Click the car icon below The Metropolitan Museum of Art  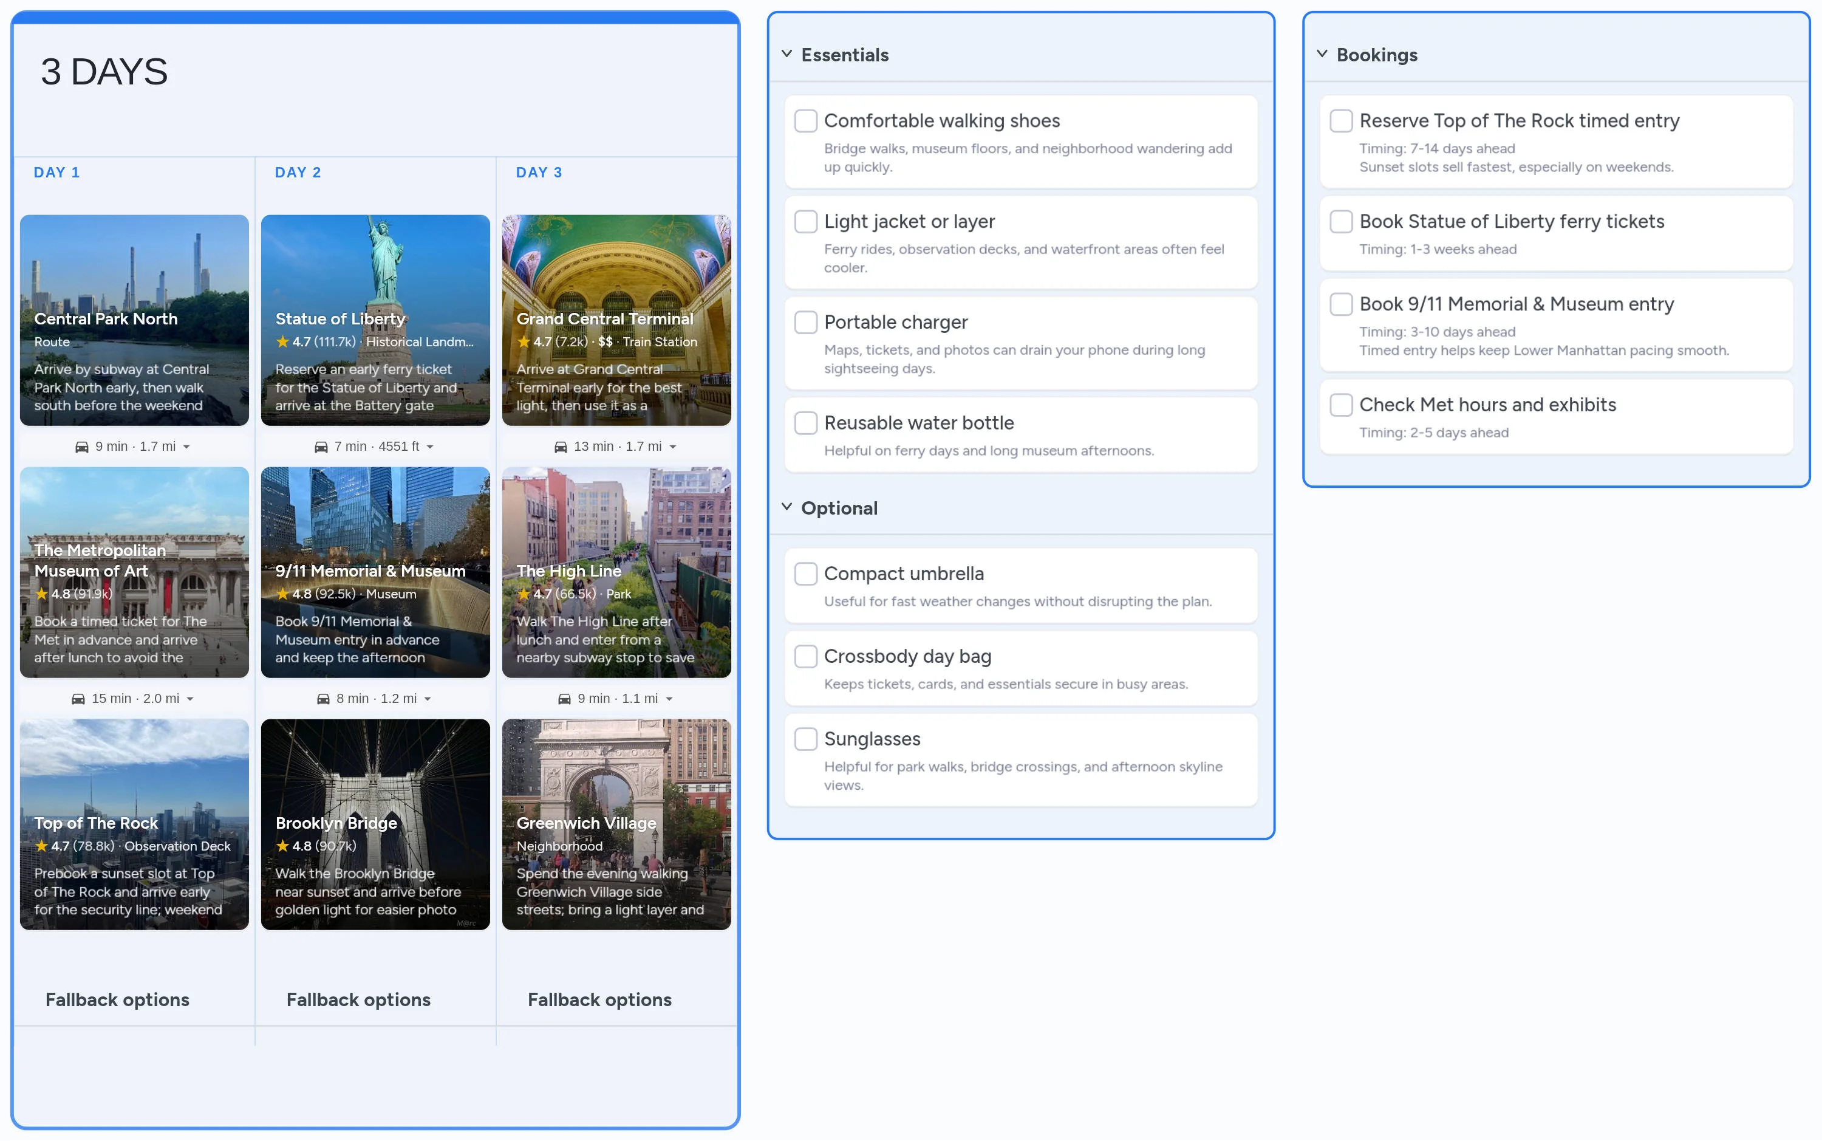pyautogui.click(x=78, y=698)
